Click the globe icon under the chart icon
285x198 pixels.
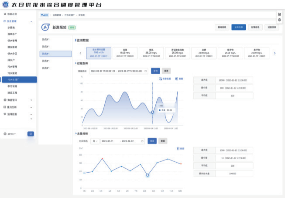click(280, 20)
